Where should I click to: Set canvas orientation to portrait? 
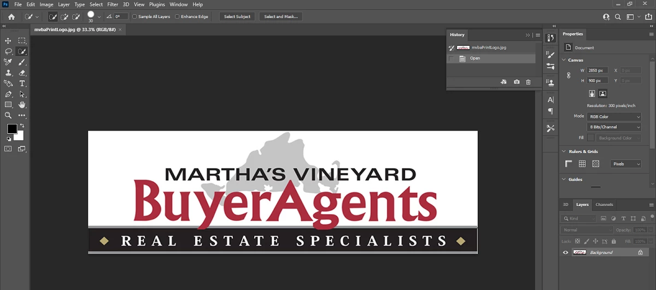tap(592, 94)
